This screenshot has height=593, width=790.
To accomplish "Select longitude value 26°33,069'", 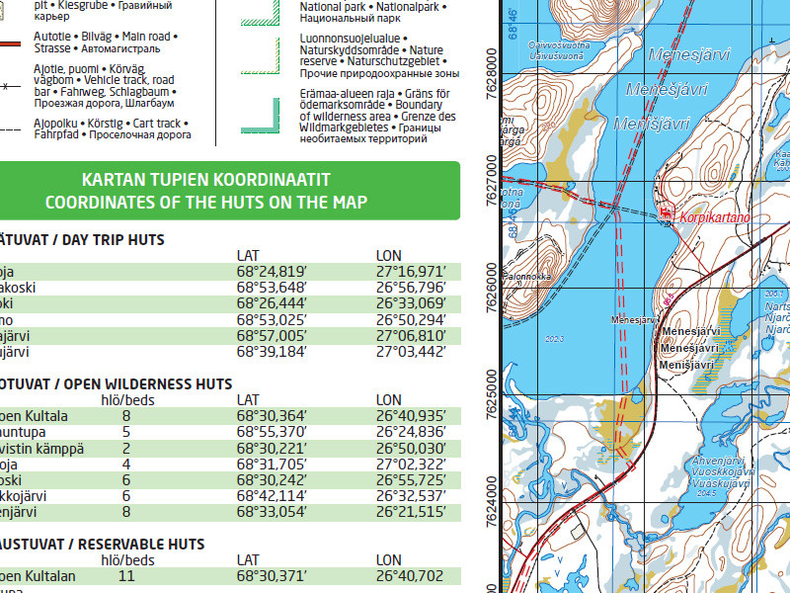I will [x=411, y=303].
